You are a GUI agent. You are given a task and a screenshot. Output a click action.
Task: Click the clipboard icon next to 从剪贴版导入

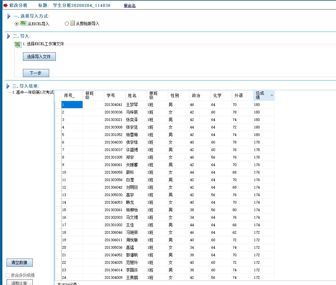tap(72, 23)
